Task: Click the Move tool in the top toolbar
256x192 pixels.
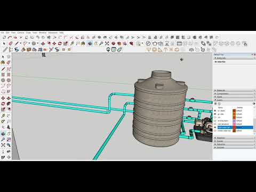Action: point(54,44)
